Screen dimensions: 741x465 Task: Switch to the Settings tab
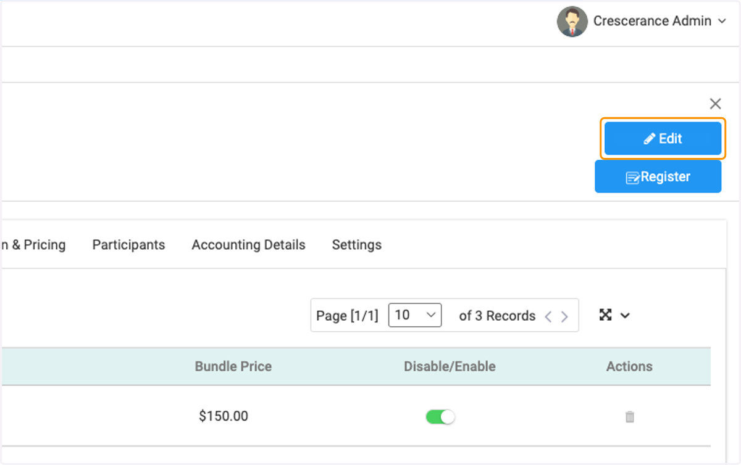click(356, 245)
